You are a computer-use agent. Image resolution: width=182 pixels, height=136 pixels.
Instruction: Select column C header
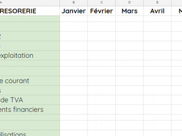[102, 3]
